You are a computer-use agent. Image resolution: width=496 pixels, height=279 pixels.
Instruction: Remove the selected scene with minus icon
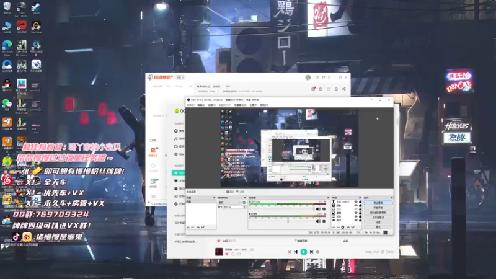(x=193, y=227)
